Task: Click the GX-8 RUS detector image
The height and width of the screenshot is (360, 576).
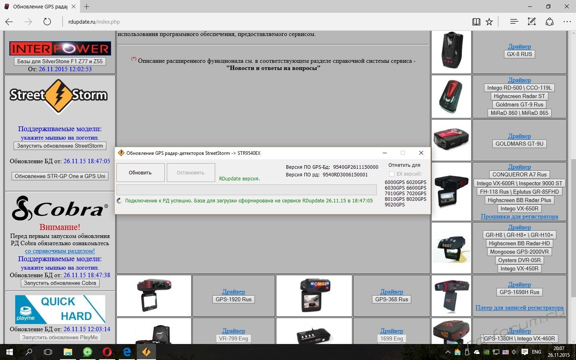Action: [x=451, y=52]
